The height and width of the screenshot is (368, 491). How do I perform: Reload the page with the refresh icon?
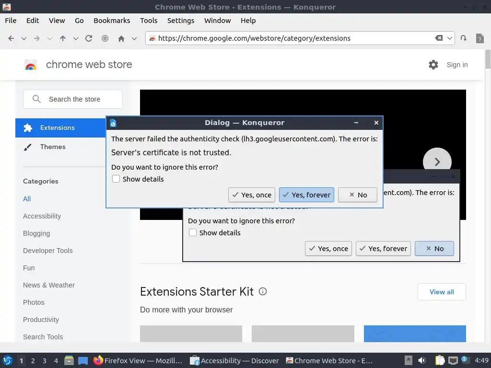89,38
